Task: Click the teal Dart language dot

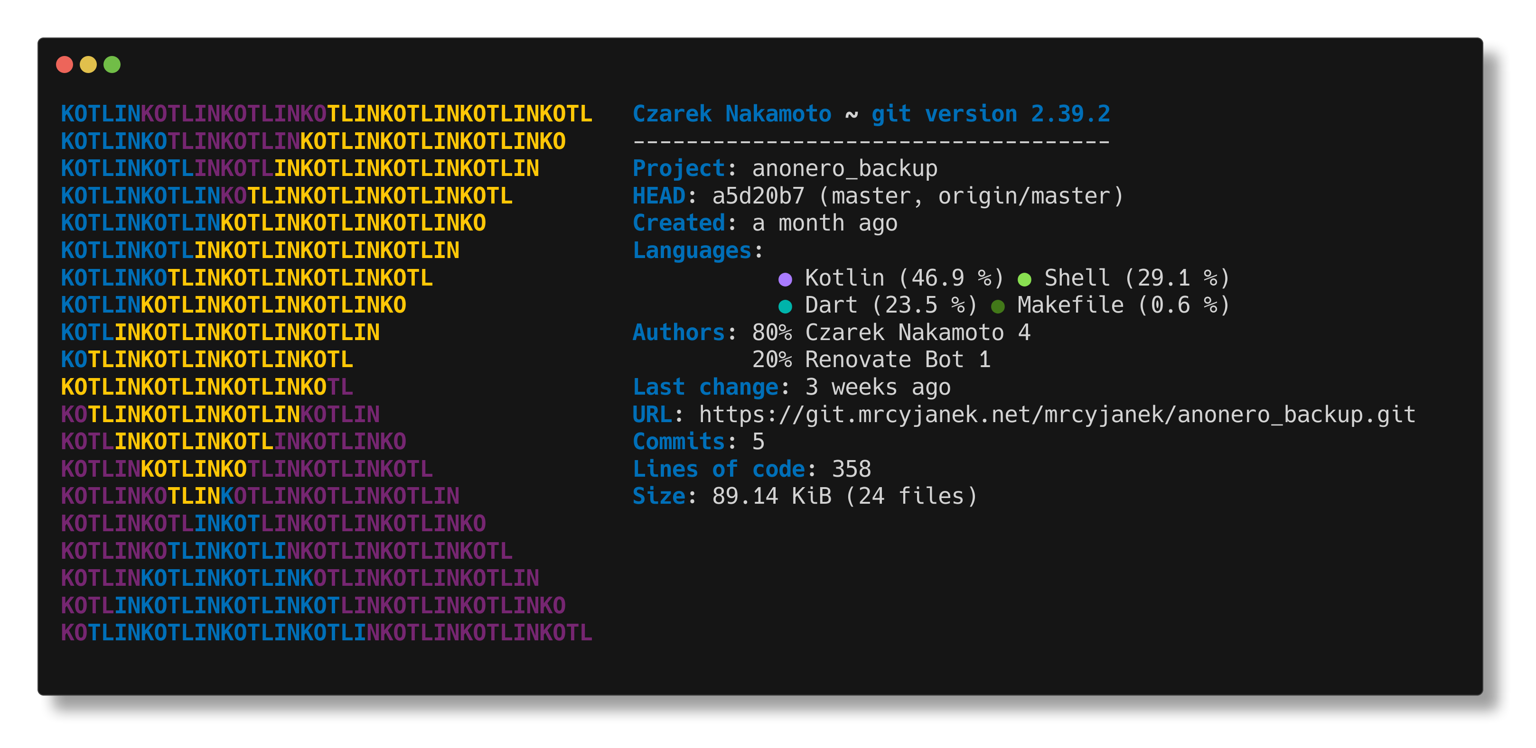Action: click(x=785, y=306)
